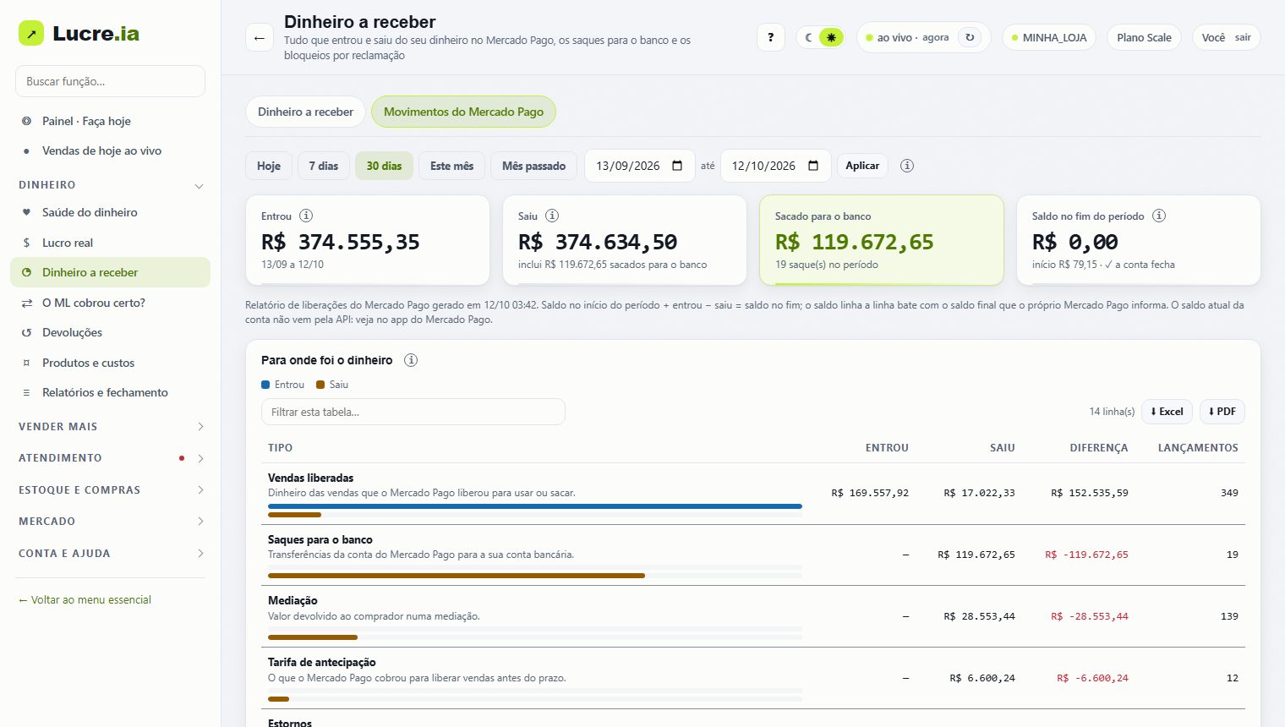Expand the VENDER MAIS section
Viewport: 1285px width, 727px height.
111,427
